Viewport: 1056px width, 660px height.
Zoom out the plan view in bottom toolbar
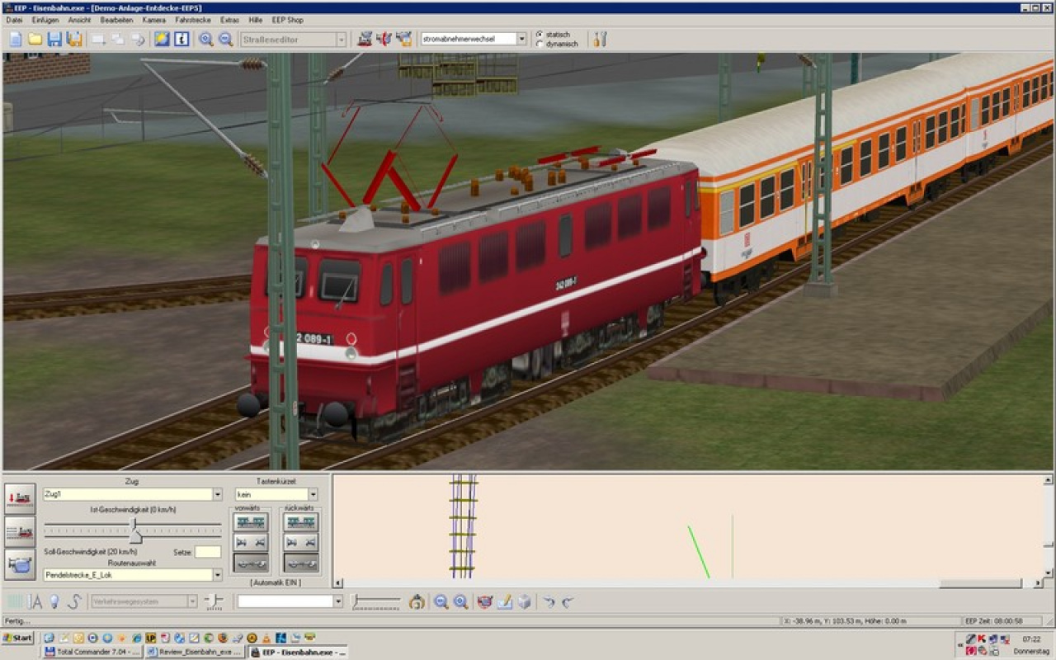(441, 601)
